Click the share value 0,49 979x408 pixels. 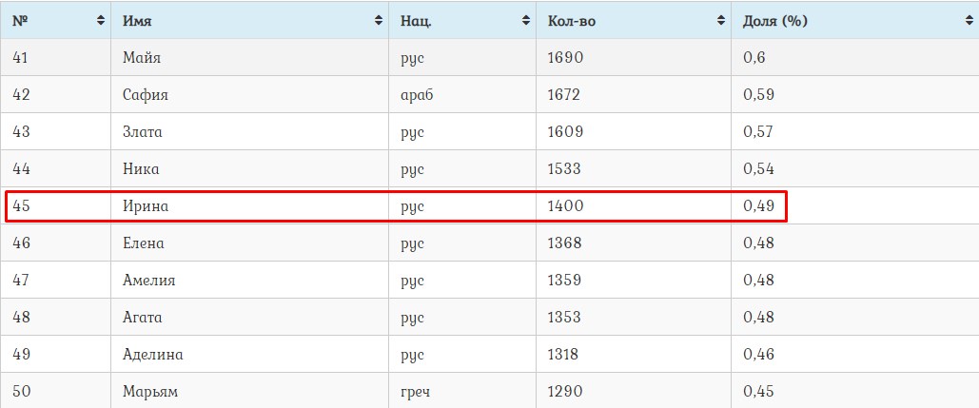click(x=758, y=205)
